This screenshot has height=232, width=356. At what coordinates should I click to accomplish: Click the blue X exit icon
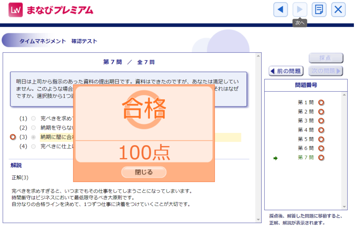tap(338, 9)
